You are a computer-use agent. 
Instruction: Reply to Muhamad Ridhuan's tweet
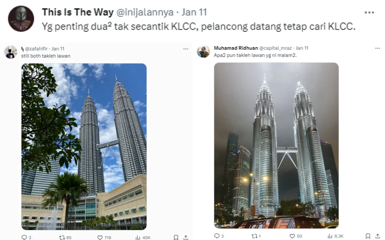point(217,236)
